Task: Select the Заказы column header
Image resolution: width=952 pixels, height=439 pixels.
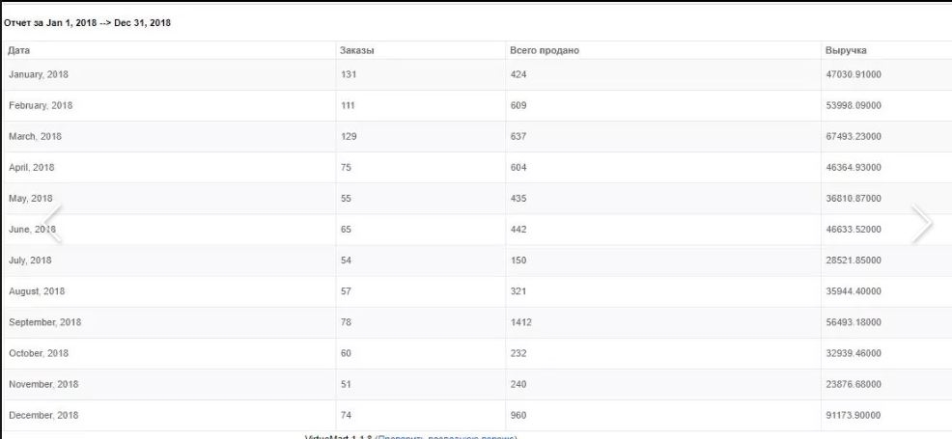Action: (x=357, y=50)
